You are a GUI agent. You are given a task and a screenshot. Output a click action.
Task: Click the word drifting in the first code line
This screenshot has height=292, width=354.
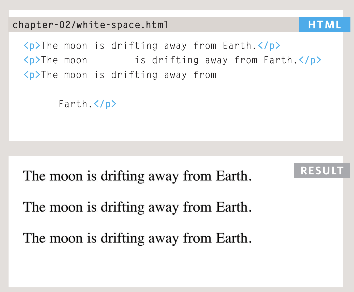click(x=134, y=46)
